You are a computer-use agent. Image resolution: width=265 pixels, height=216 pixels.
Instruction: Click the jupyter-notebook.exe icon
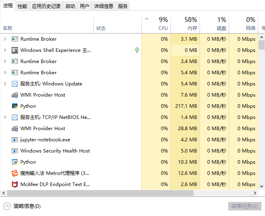click(x=15, y=140)
